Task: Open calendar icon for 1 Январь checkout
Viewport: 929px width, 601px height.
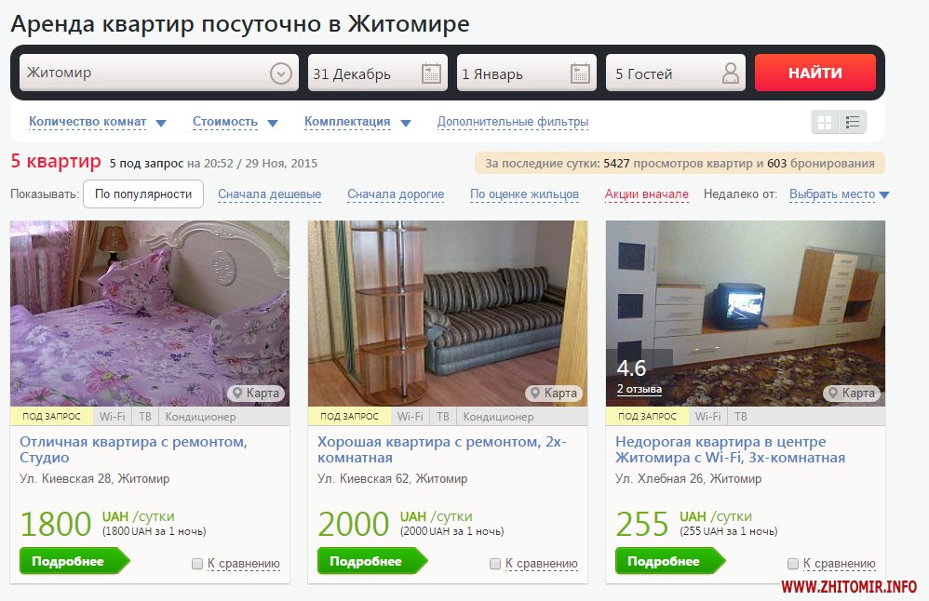Action: [580, 73]
